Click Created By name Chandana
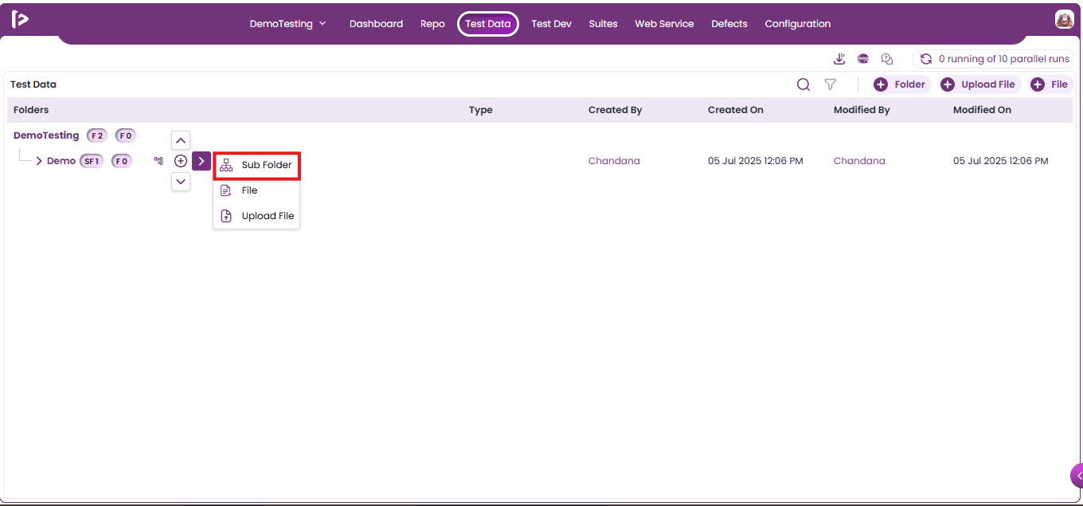Viewport: 1083px width, 506px height. tap(614, 161)
